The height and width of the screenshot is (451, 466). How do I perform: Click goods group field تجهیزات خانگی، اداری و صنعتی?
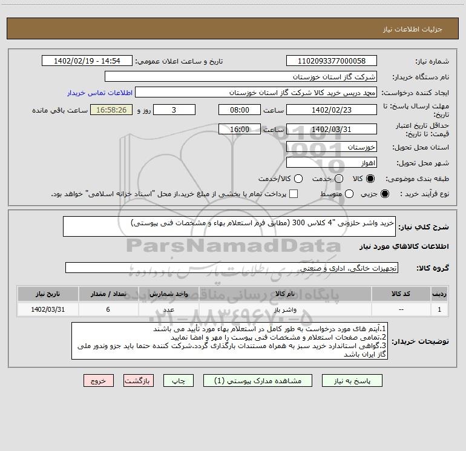click(x=232, y=268)
